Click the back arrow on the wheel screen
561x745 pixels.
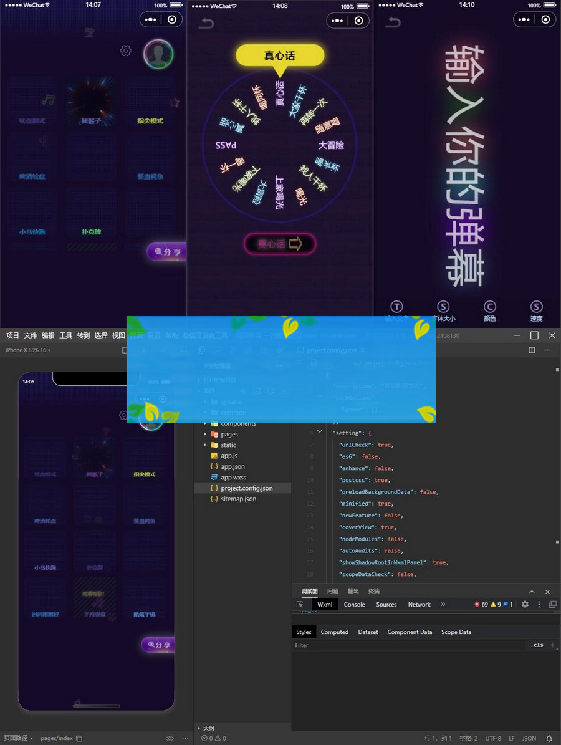coord(206,24)
